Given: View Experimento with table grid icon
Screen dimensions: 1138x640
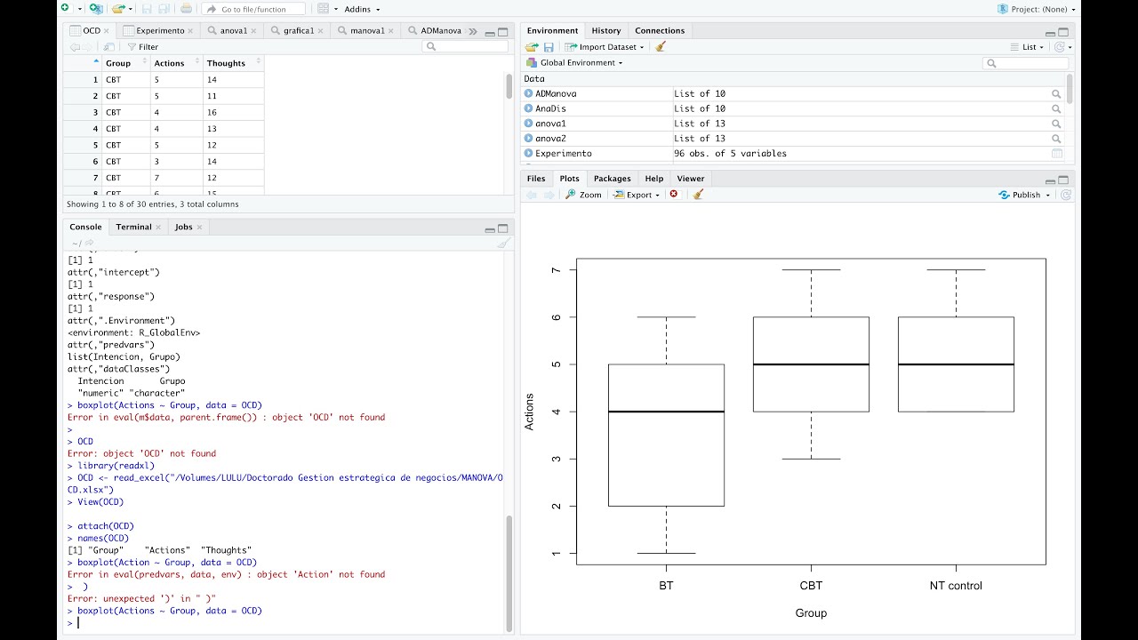Looking at the screenshot, I should [1056, 154].
